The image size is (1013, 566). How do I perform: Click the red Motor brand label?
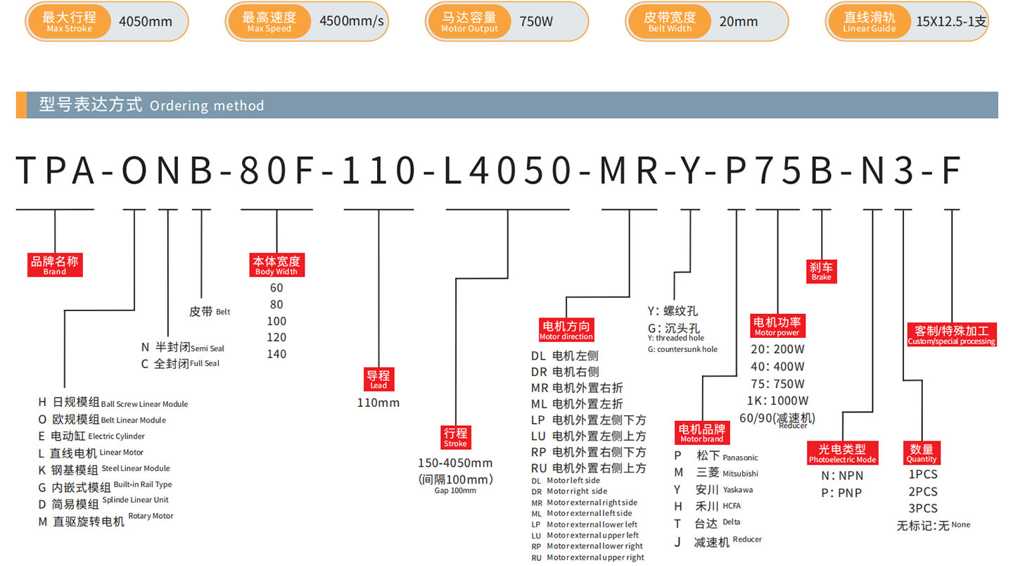(701, 432)
